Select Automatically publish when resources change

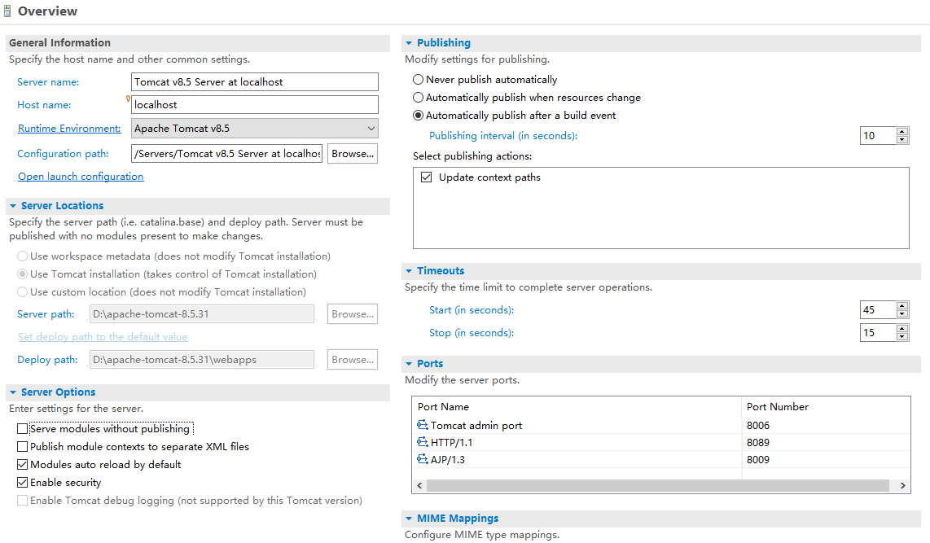click(x=418, y=97)
